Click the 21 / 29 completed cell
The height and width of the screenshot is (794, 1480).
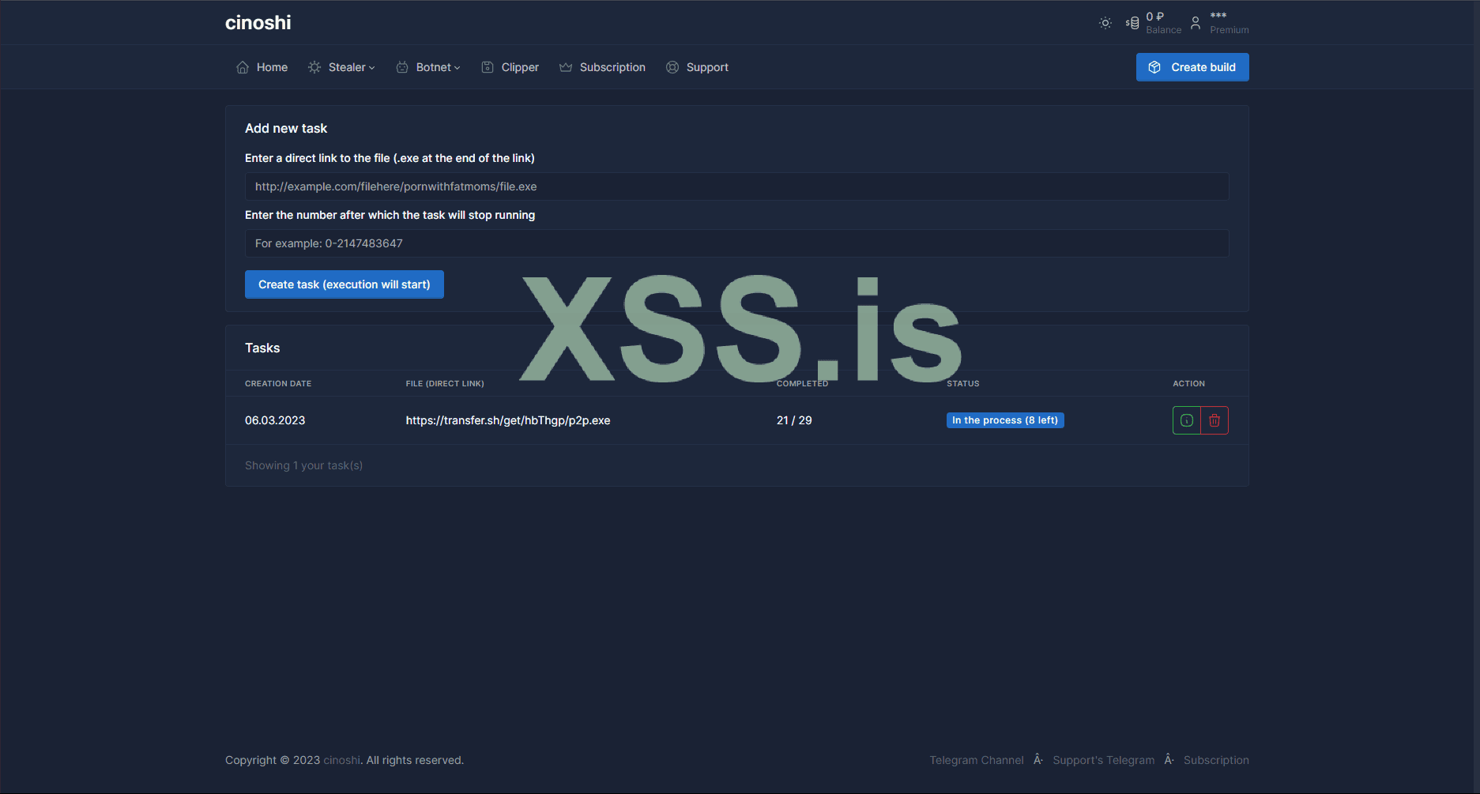[794, 420]
